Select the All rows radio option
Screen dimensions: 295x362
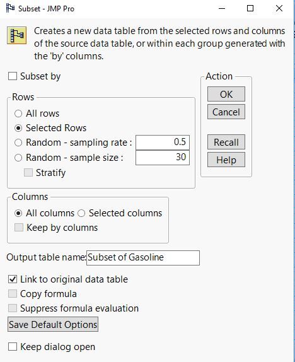tap(18, 114)
